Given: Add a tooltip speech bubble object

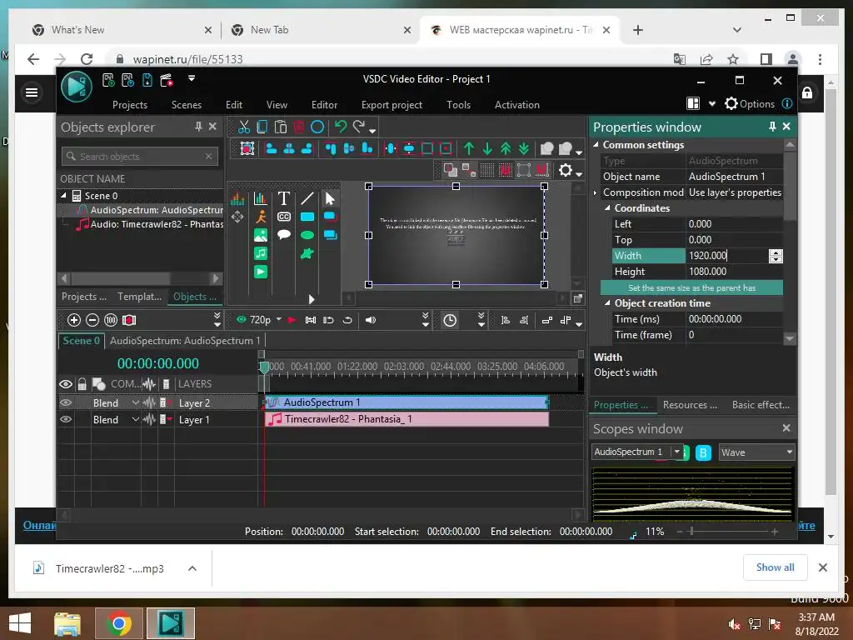Looking at the screenshot, I should click(283, 234).
